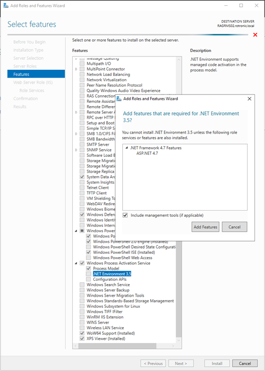265x371 pixels.
Task: Toggle Windows Process Activation Service checkbox
Action: point(82,263)
